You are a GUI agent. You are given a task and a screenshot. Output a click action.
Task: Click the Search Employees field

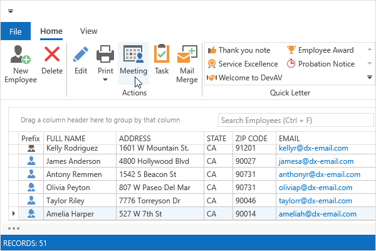pos(291,120)
